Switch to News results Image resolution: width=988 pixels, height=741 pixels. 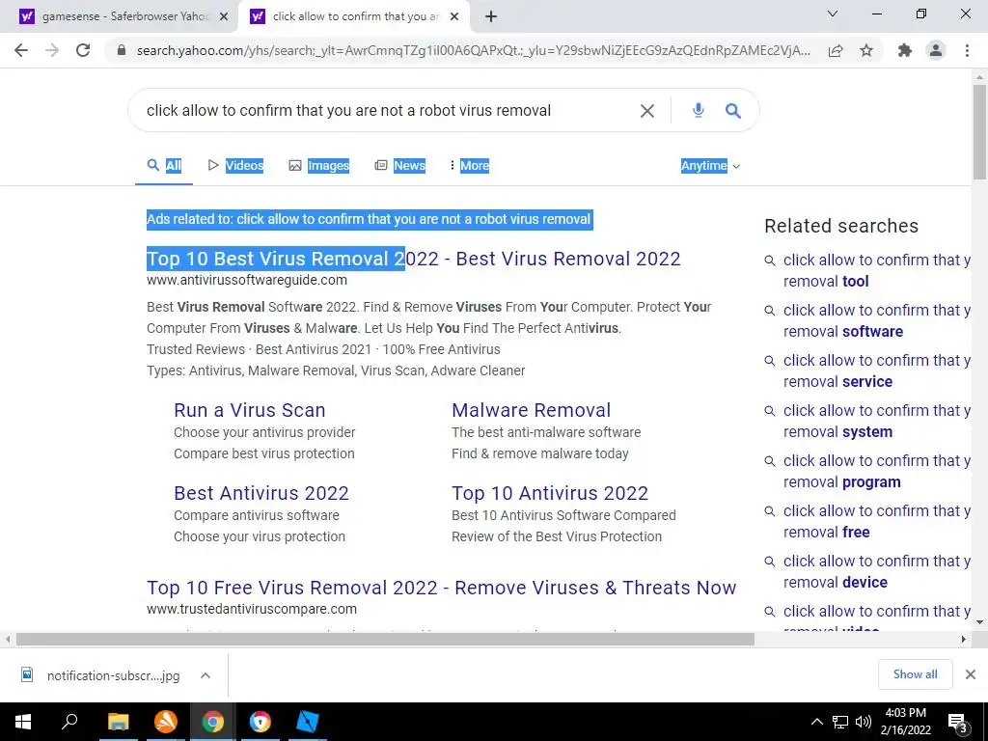pos(400,166)
